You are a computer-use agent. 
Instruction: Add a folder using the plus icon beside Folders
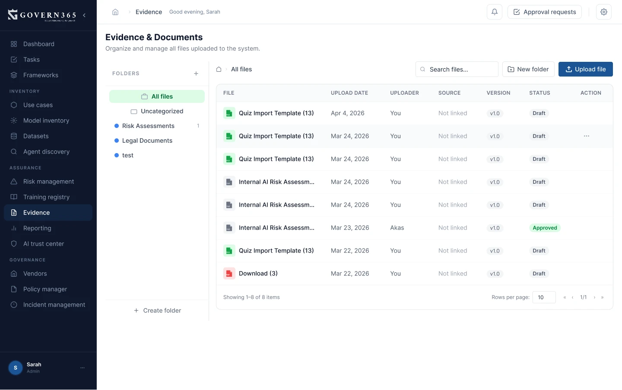point(196,74)
